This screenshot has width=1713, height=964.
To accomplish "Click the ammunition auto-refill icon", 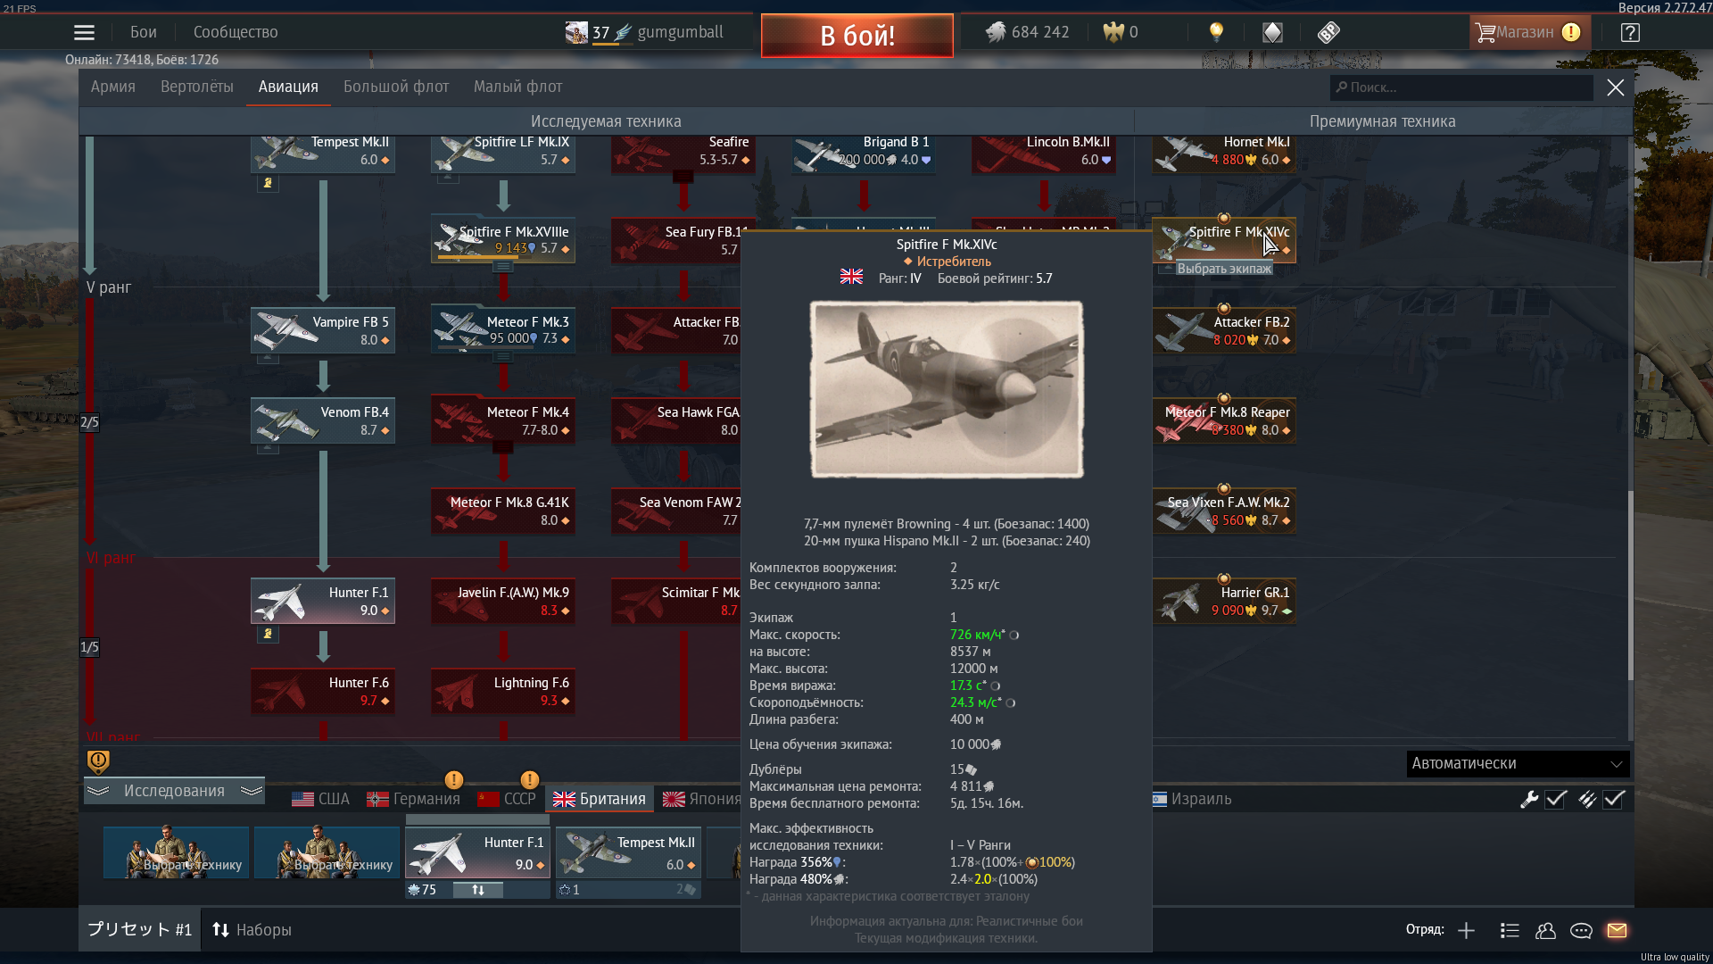I will point(1586,800).
